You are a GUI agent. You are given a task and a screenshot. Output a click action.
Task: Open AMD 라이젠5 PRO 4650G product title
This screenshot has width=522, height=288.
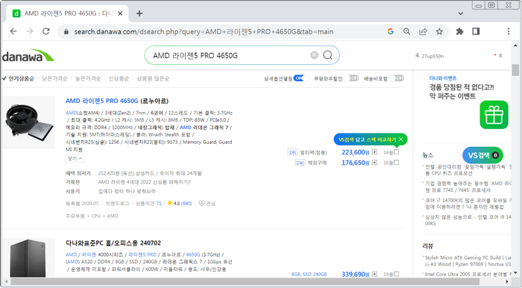point(117,101)
